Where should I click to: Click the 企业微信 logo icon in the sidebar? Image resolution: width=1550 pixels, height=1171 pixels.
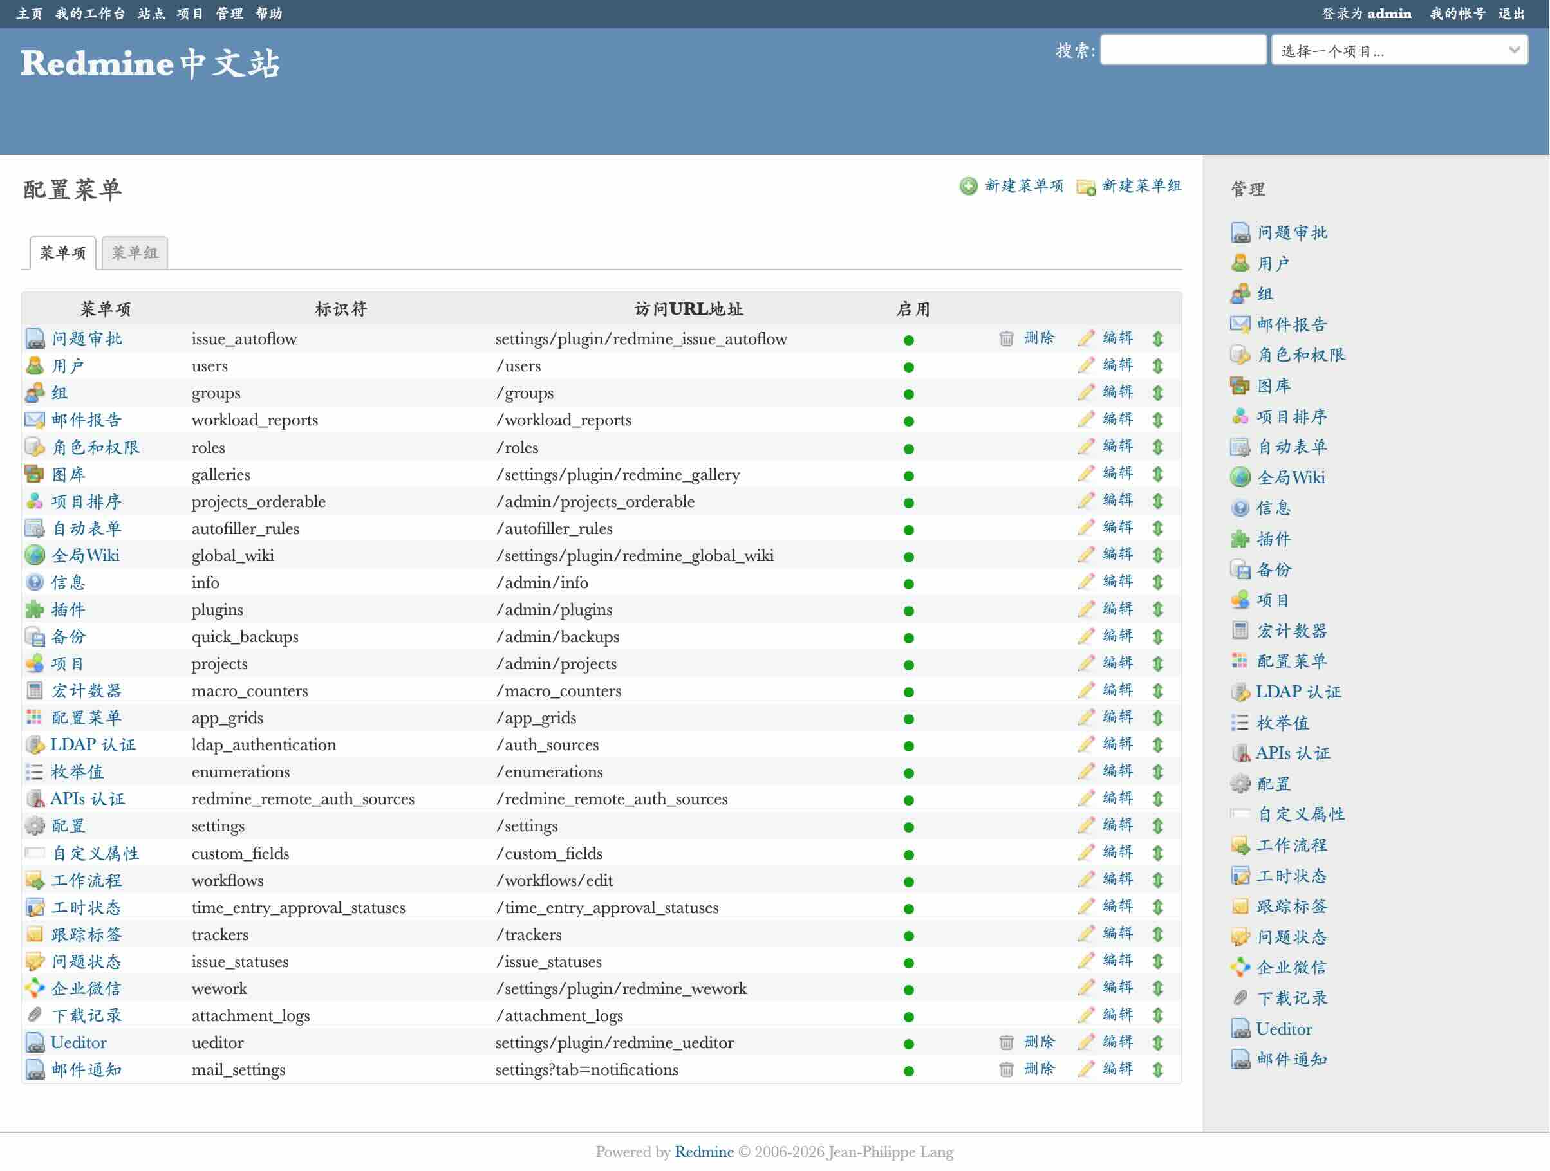pos(1240,968)
